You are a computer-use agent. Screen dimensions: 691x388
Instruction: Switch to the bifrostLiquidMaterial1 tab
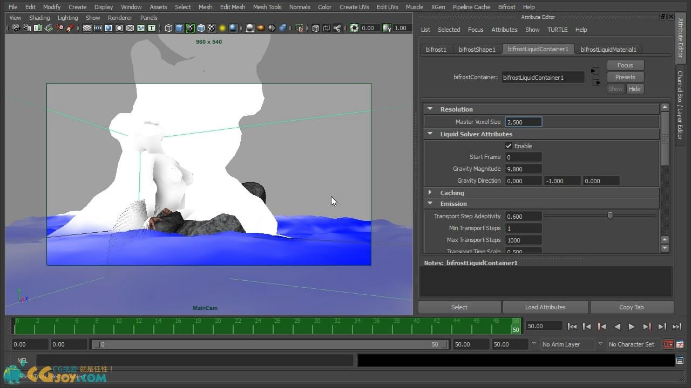(x=608, y=50)
